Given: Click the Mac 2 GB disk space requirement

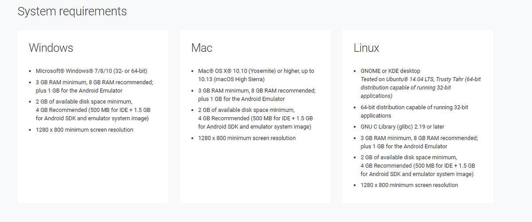Looking at the screenshot, I should coord(255,118).
